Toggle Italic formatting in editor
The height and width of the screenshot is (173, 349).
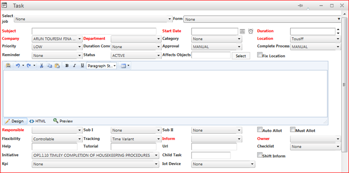tap(74, 66)
